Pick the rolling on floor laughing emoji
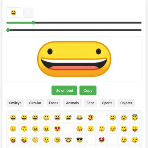The height and width of the screenshot is (148, 148). point(91,117)
